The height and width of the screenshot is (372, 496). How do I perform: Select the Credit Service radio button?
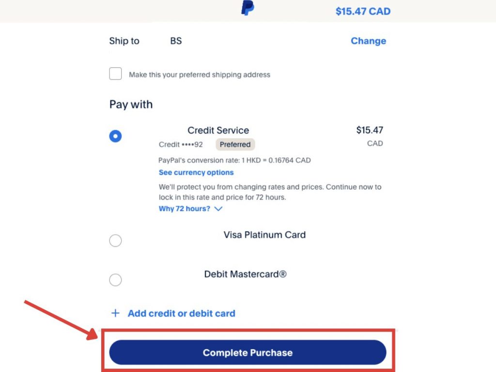[x=115, y=136]
